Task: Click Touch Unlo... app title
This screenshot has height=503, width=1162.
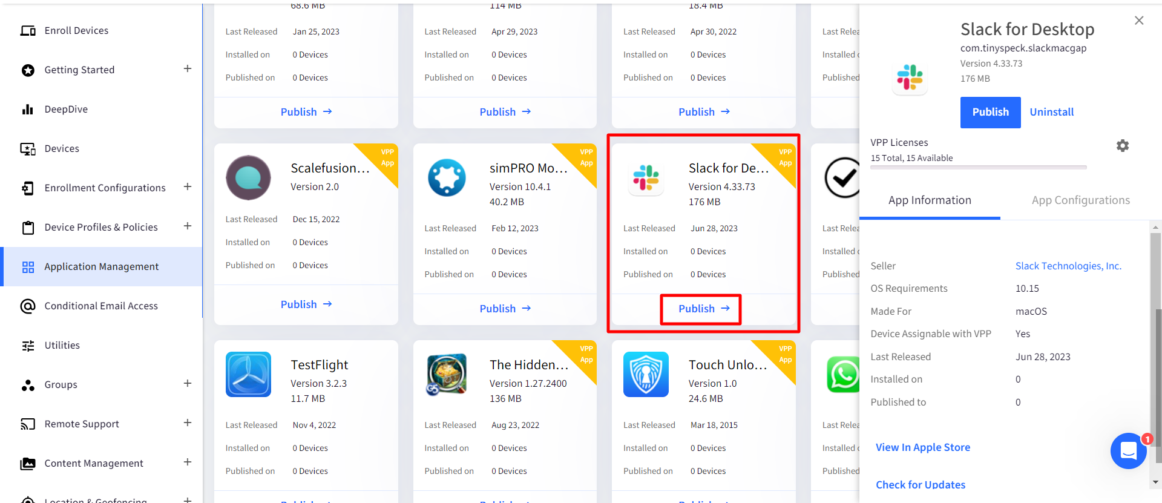Action: point(728,365)
